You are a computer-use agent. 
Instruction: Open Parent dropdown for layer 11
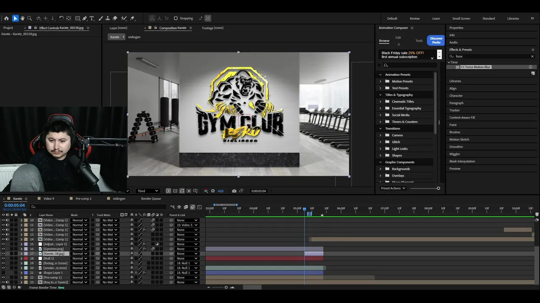point(187,225)
